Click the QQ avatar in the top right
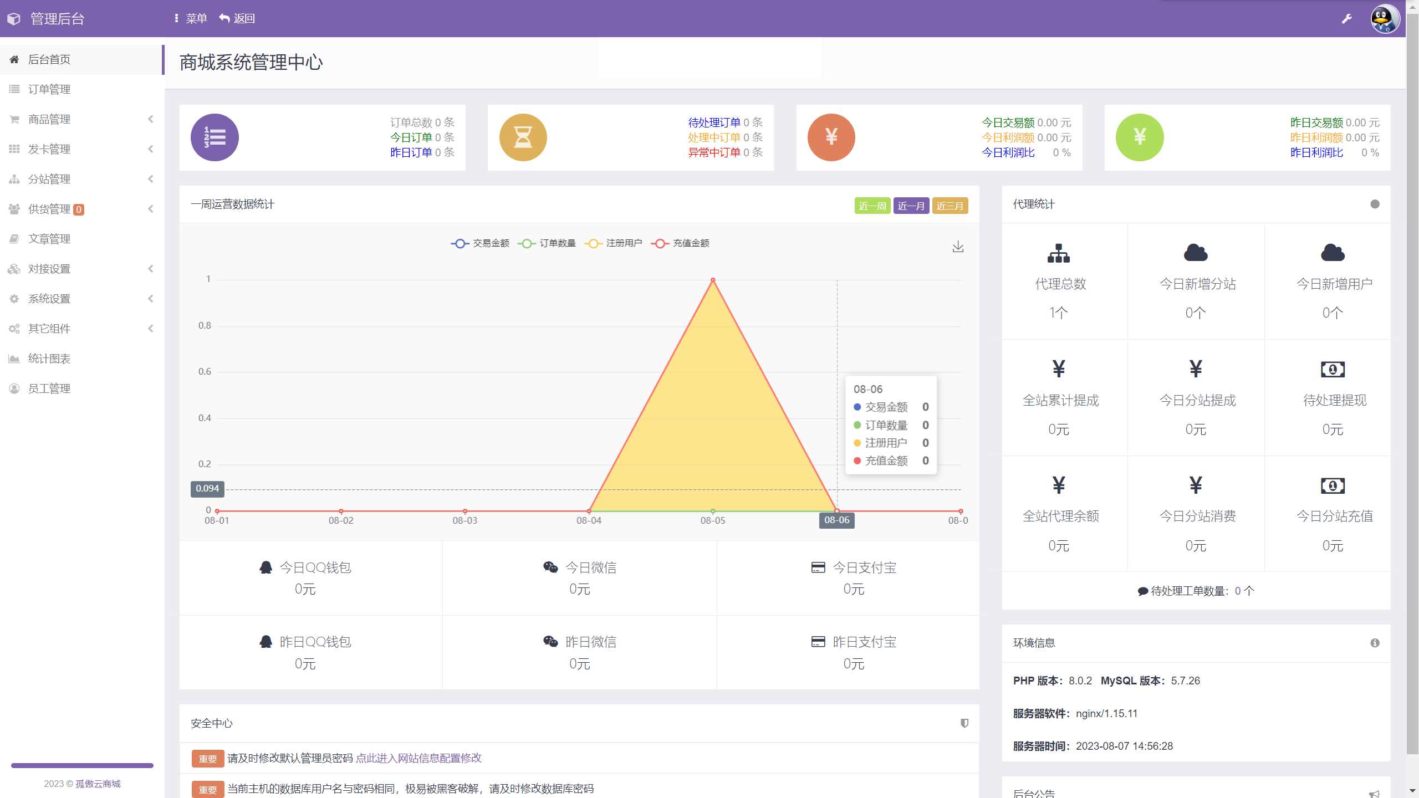 tap(1385, 18)
